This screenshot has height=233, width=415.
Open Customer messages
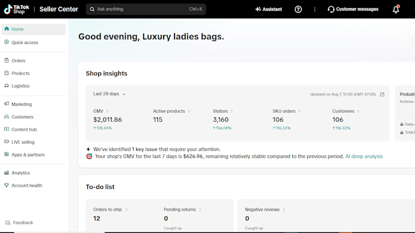point(353,9)
